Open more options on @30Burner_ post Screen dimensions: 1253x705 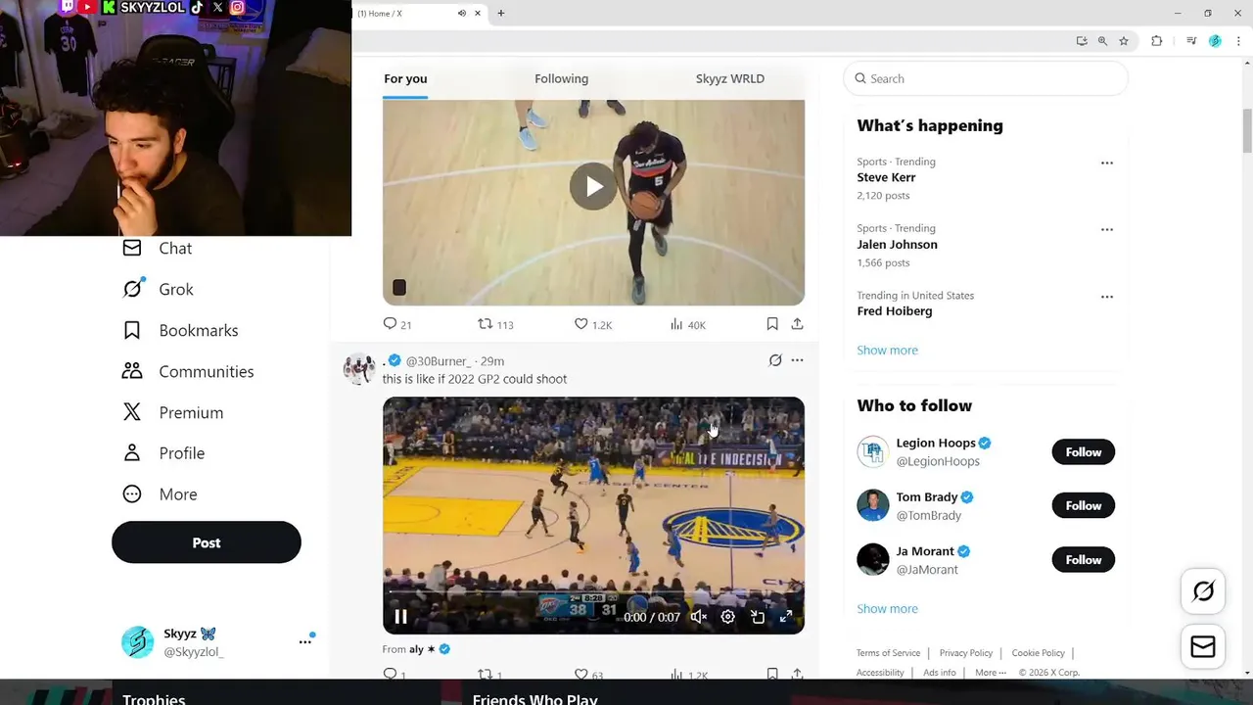click(x=797, y=360)
